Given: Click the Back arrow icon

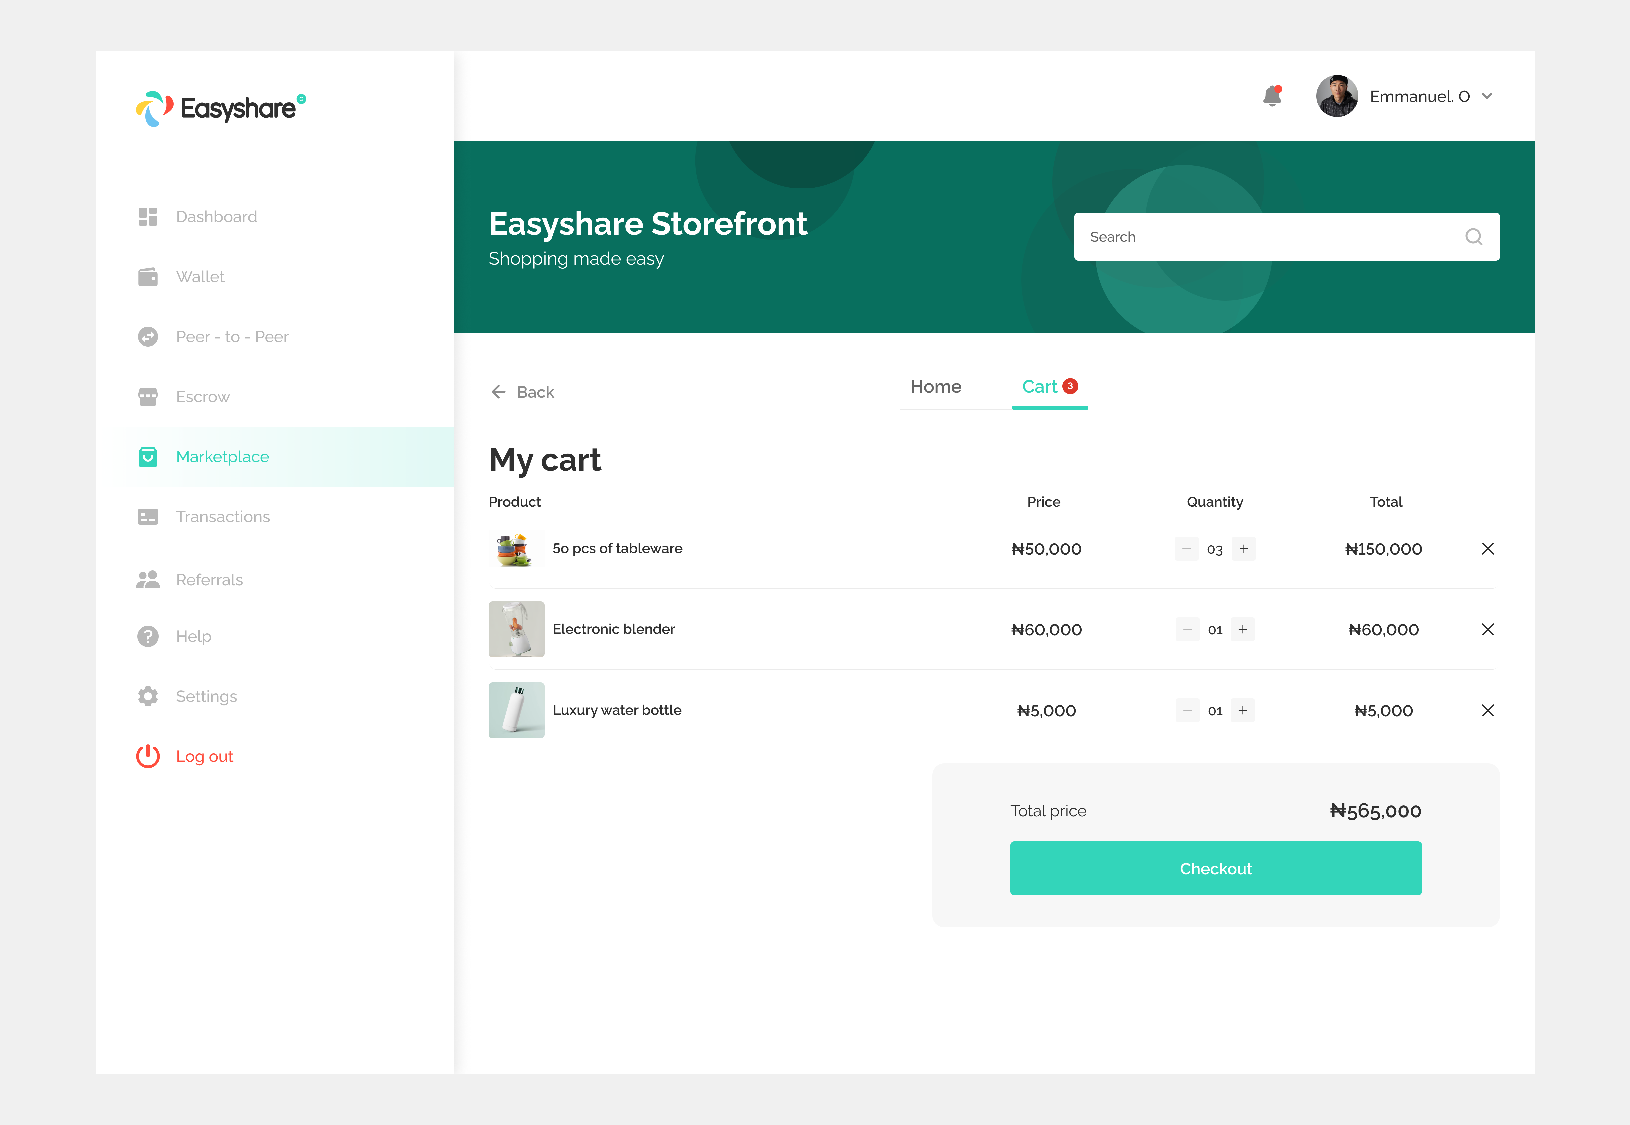Looking at the screenshot, I should 498,392.
